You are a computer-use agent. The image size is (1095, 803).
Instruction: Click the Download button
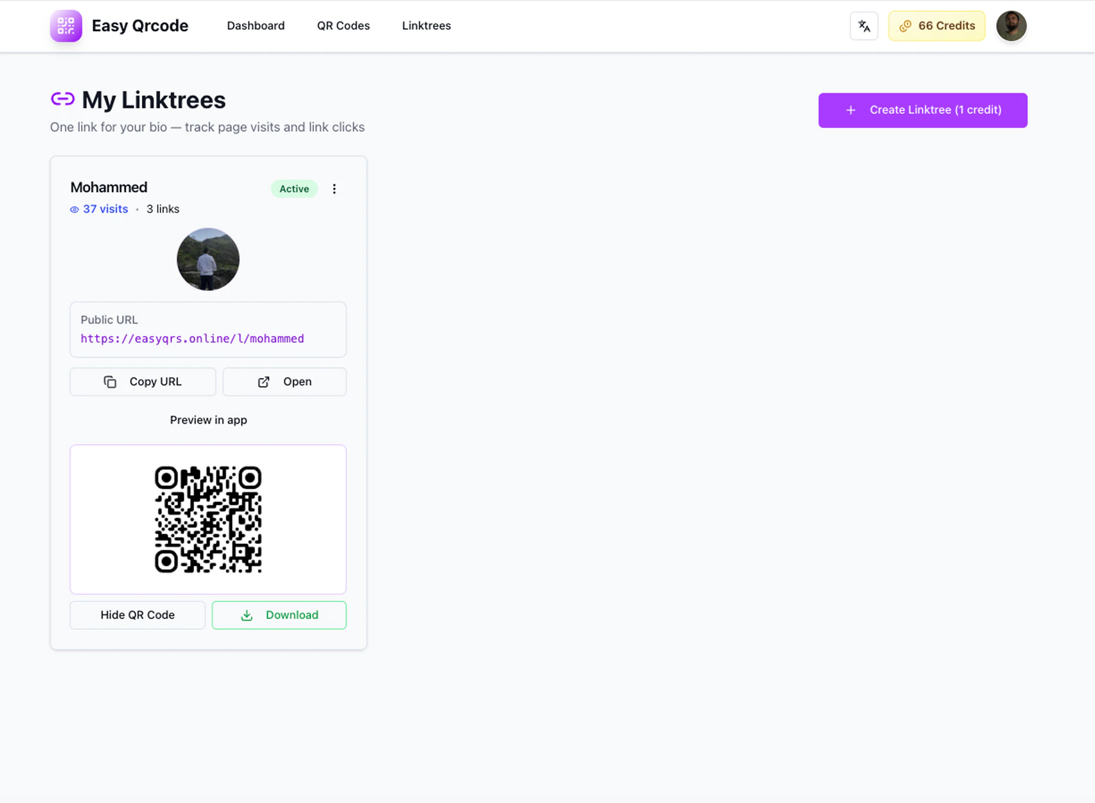point(279,615)
